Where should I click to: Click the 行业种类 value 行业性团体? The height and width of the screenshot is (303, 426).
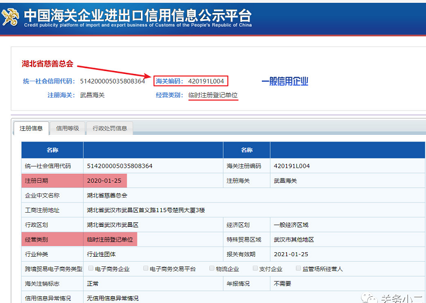pyautogui.click(x=101, y=254)
